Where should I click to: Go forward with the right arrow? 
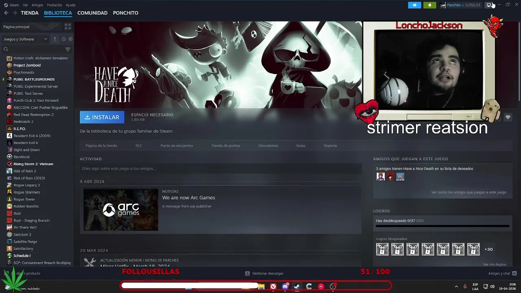[15, 13]
